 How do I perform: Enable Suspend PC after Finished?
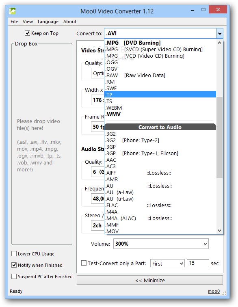pos(14,277)
